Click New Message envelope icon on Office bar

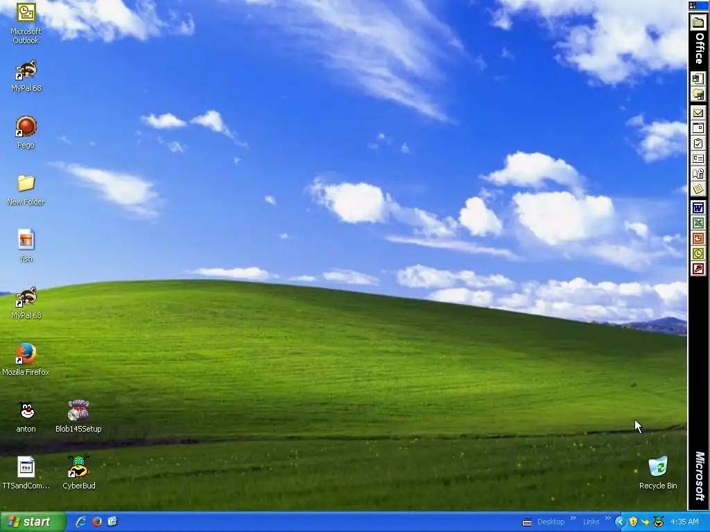click(x=698, y=113)
